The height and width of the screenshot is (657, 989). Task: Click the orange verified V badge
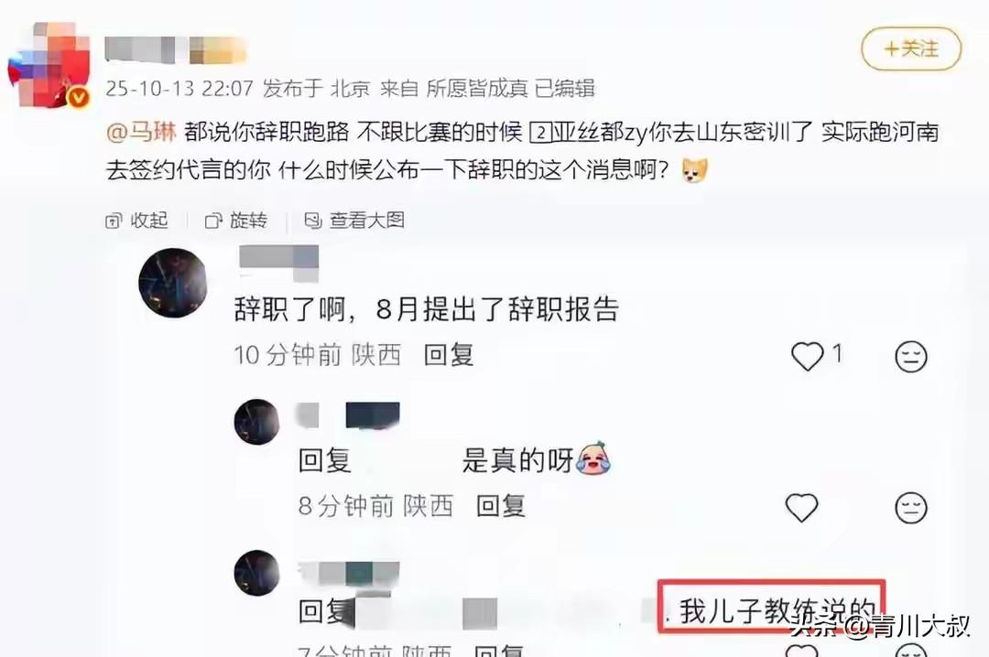(x=78, y=98)
